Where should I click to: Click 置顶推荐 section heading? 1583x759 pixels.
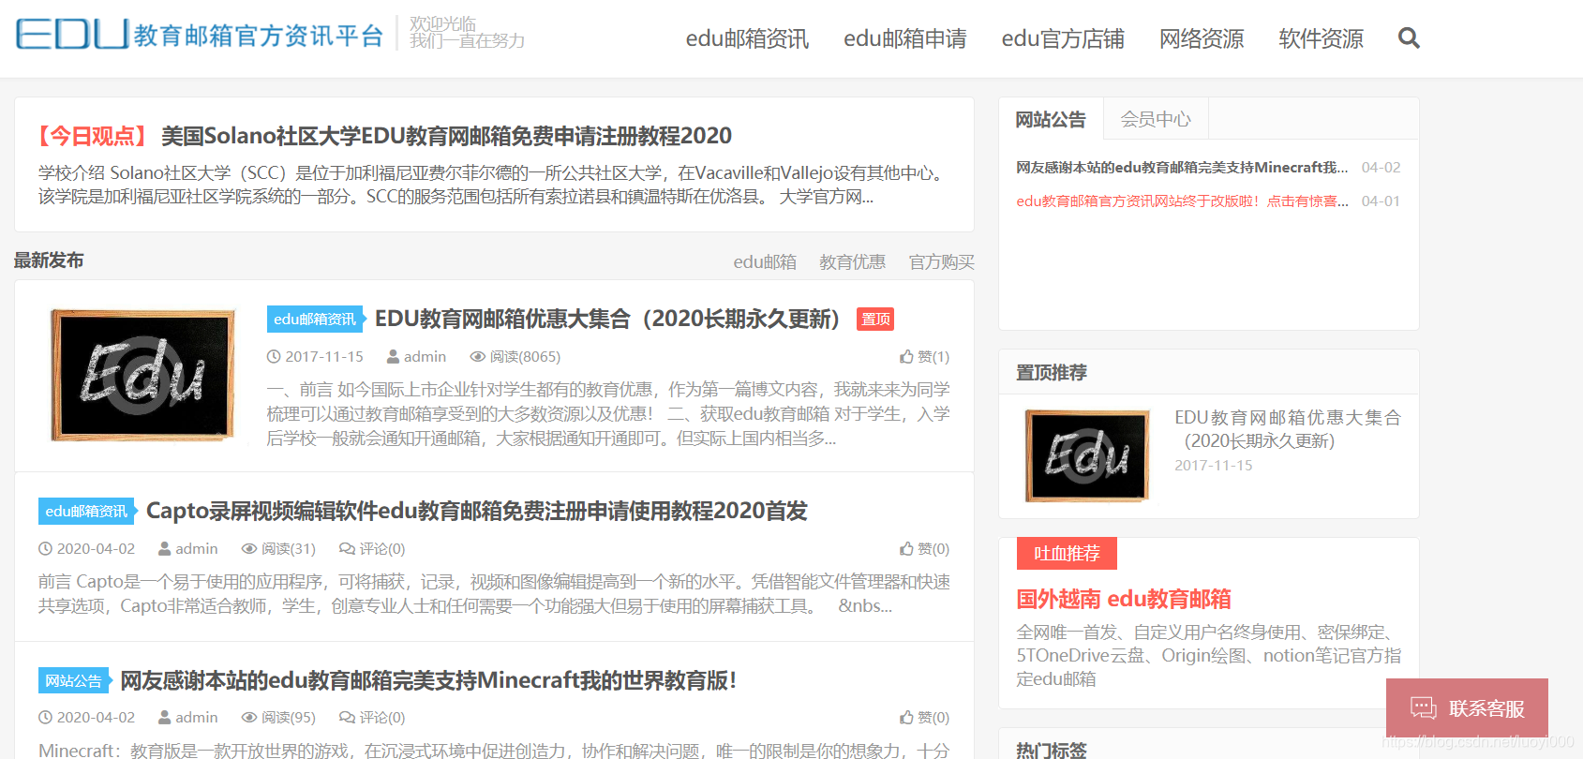tap(1052, 373)
